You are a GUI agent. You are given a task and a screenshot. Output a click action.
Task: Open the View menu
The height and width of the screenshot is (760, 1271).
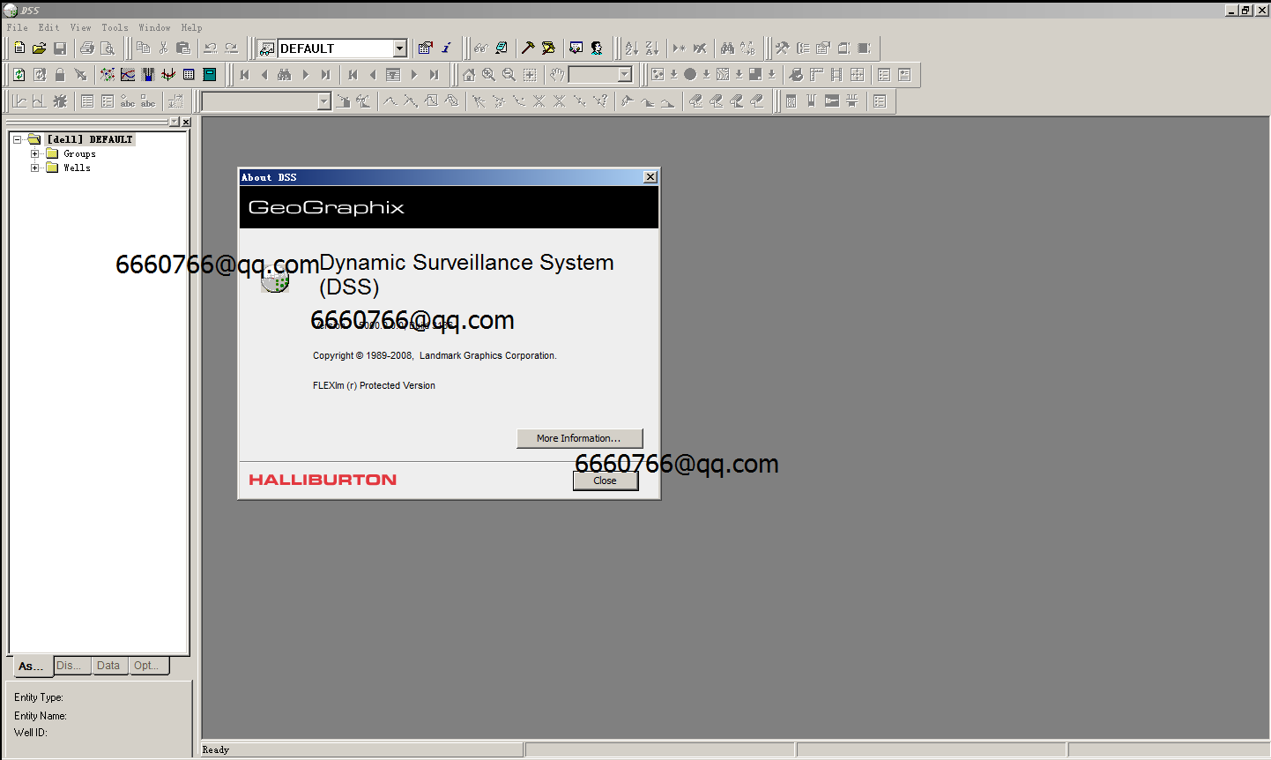80,27
